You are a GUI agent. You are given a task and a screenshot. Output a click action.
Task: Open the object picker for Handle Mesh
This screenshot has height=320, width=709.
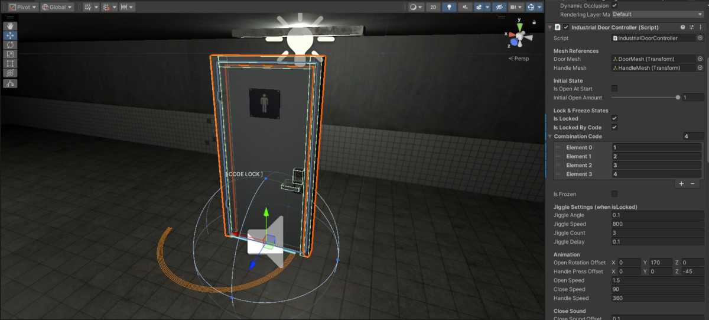pos(700,68)
